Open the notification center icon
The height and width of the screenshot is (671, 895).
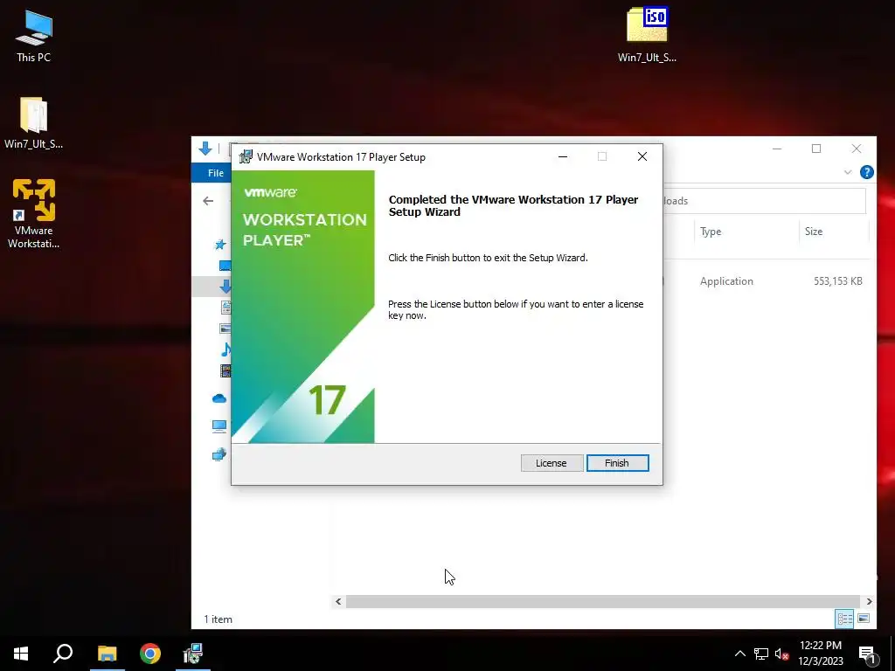866,654
